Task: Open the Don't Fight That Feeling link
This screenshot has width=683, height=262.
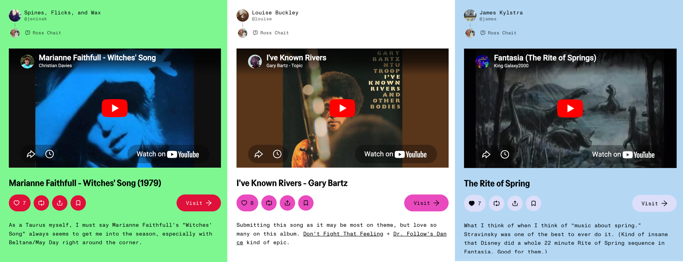Action: coord(343,234)
